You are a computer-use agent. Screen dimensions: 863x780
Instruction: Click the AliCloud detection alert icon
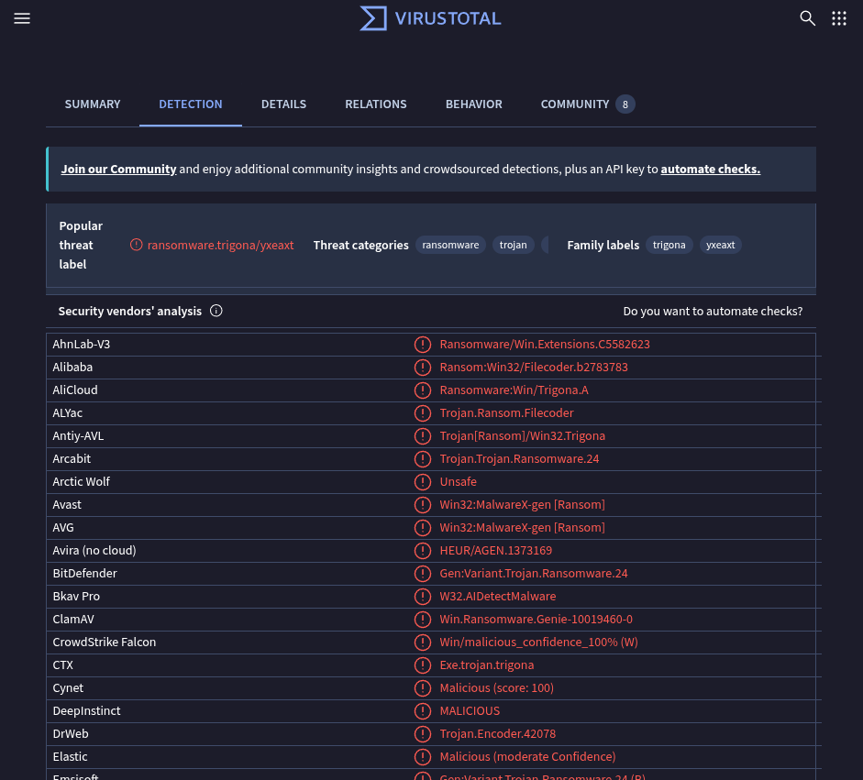pyautogui.click(x=423, y=390)
